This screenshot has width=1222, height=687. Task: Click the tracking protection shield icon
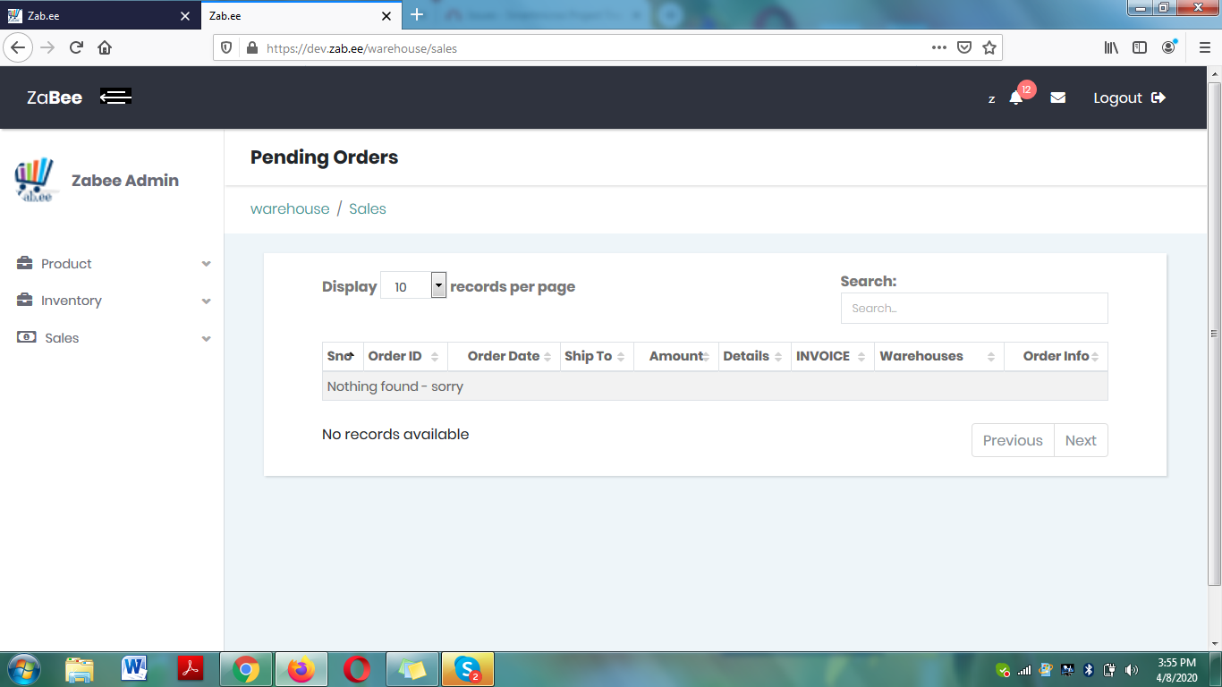pos(226,48)
